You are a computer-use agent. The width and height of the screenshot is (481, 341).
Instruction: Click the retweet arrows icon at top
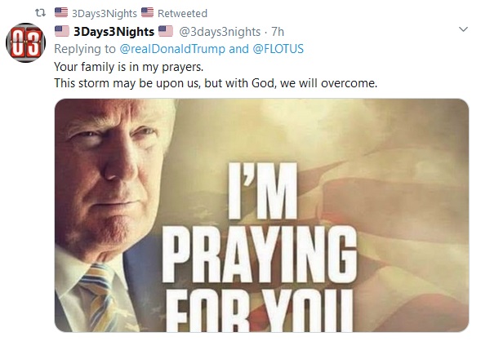click(40, 13)
